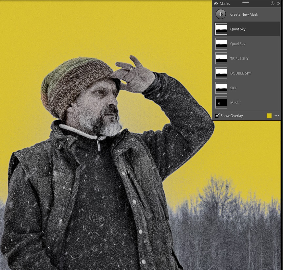Click the Create New Mask label
The height and width of the screenshot is (270, 283).
tap(244, 14)
